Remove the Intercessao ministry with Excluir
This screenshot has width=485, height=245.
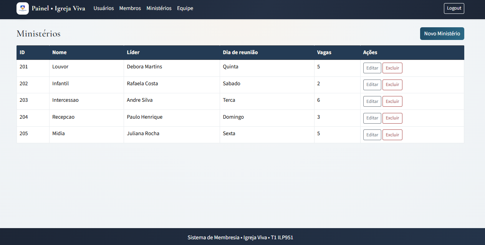[392, 101]
